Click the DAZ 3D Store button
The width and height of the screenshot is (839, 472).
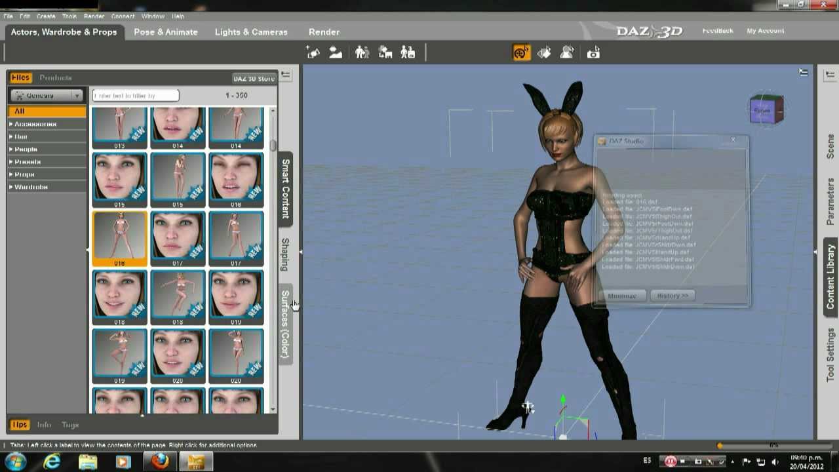click(254, 78)
